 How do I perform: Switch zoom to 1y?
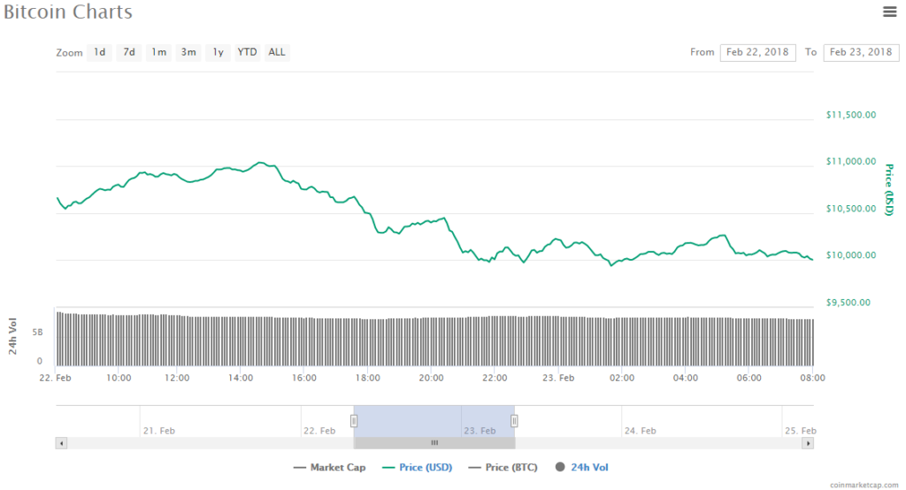(218, 52)
